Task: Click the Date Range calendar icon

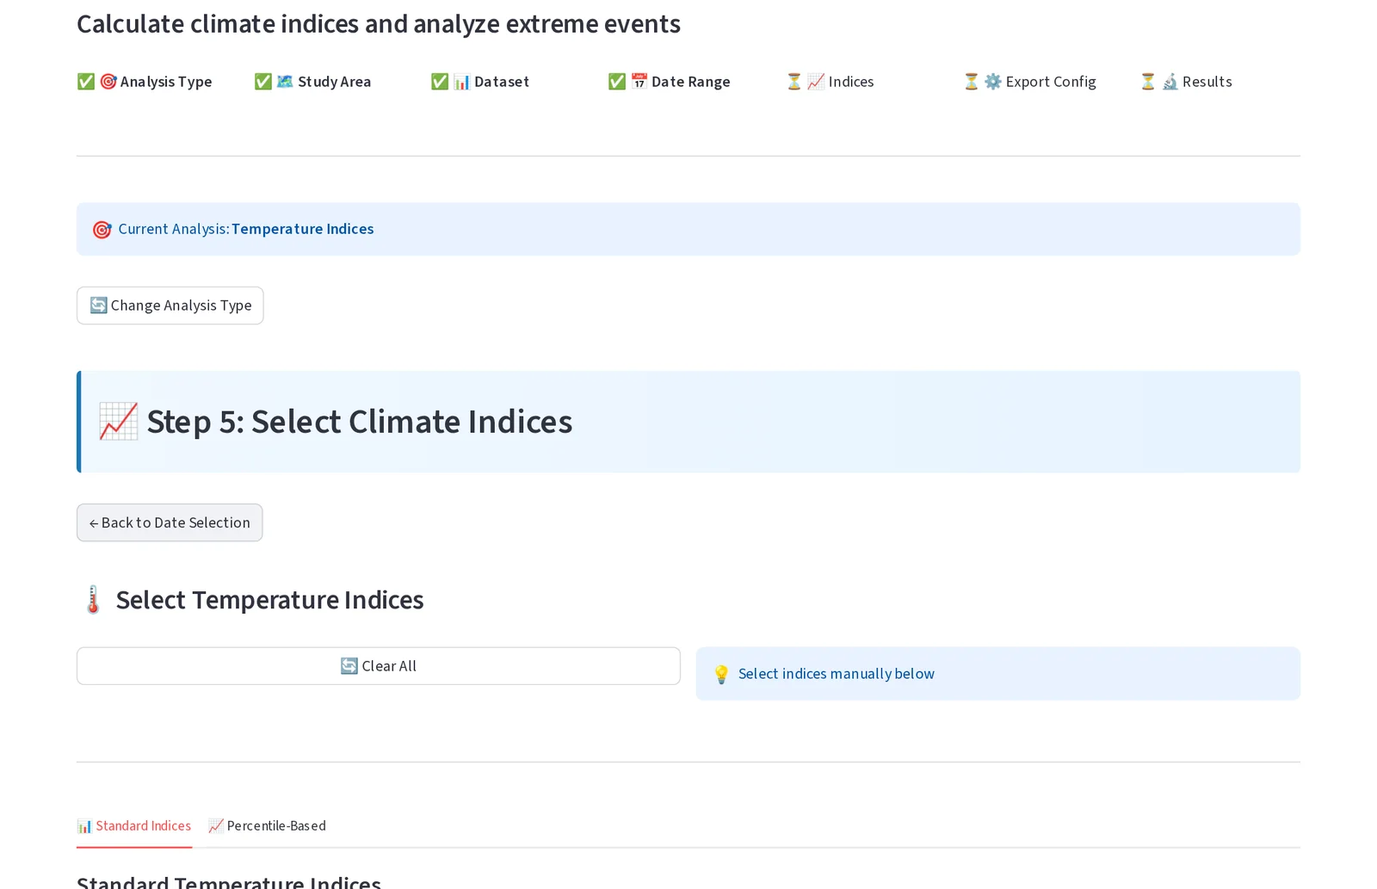Action: pyautogui.click(x=639, y=82)
